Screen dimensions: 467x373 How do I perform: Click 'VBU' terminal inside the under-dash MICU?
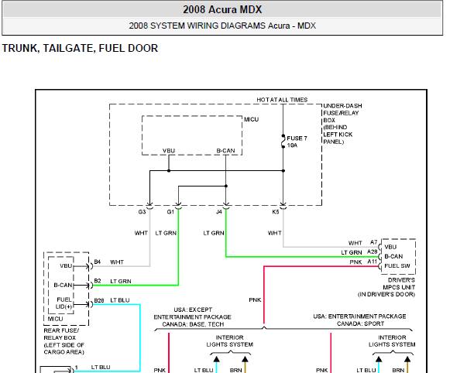(169, 151)
